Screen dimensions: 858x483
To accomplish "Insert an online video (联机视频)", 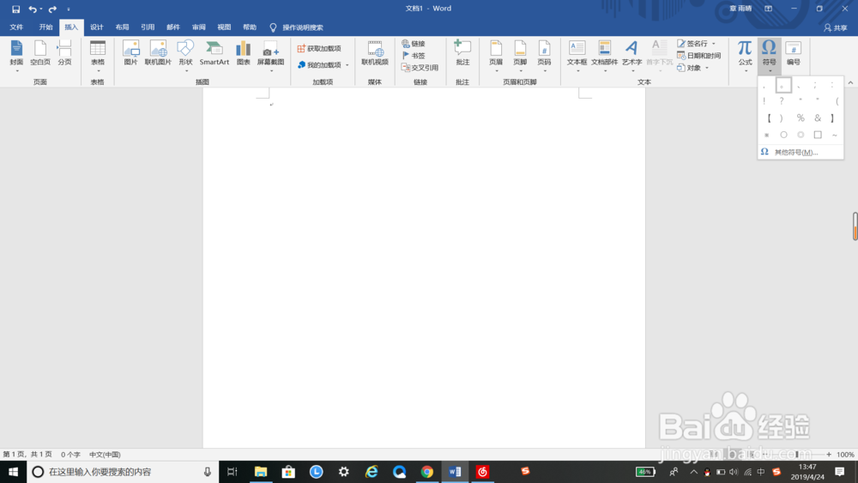I will (375, 53).
